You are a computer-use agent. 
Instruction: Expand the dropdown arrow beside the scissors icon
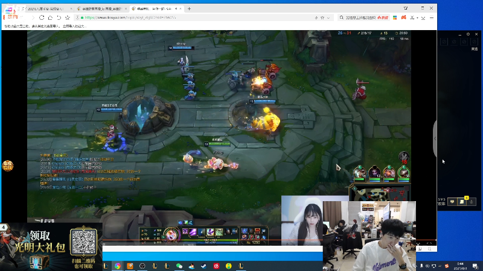417,18
